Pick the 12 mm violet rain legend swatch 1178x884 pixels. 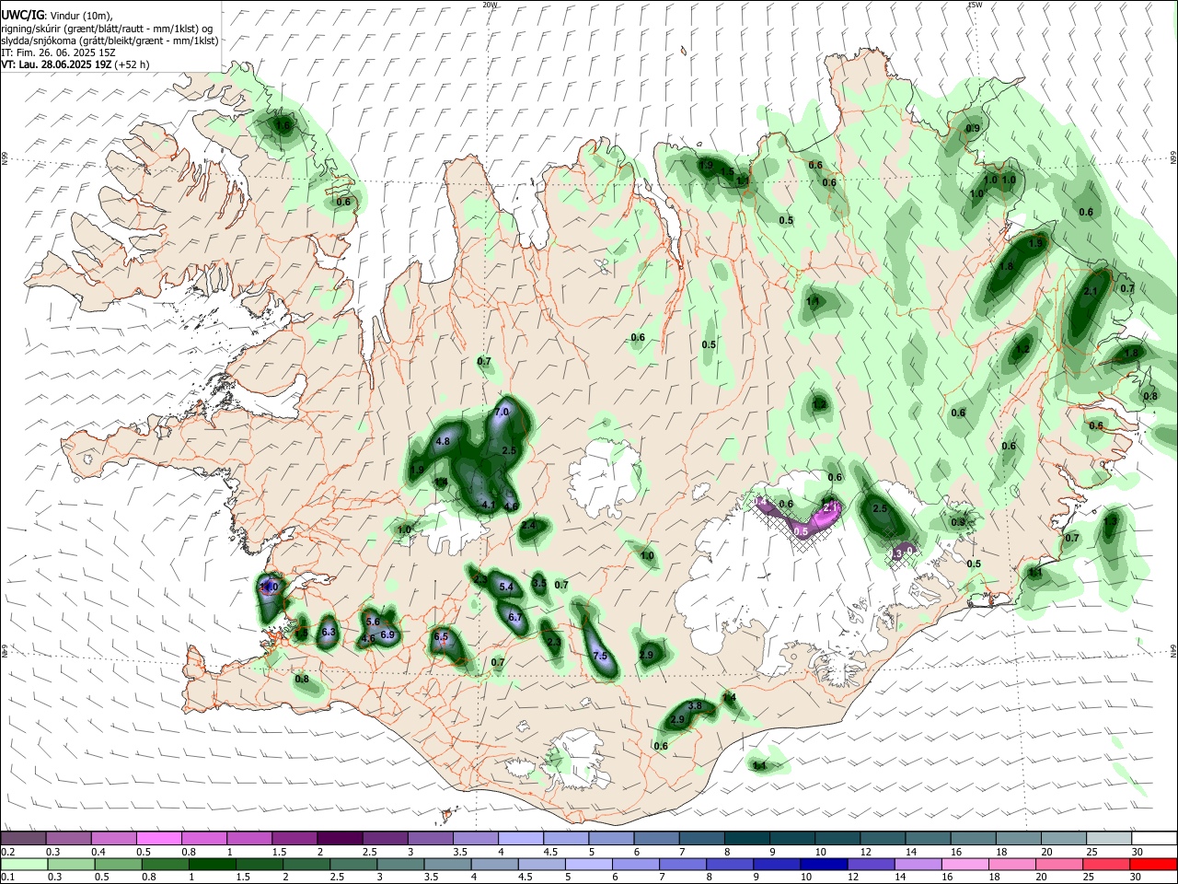click(871, 864)
